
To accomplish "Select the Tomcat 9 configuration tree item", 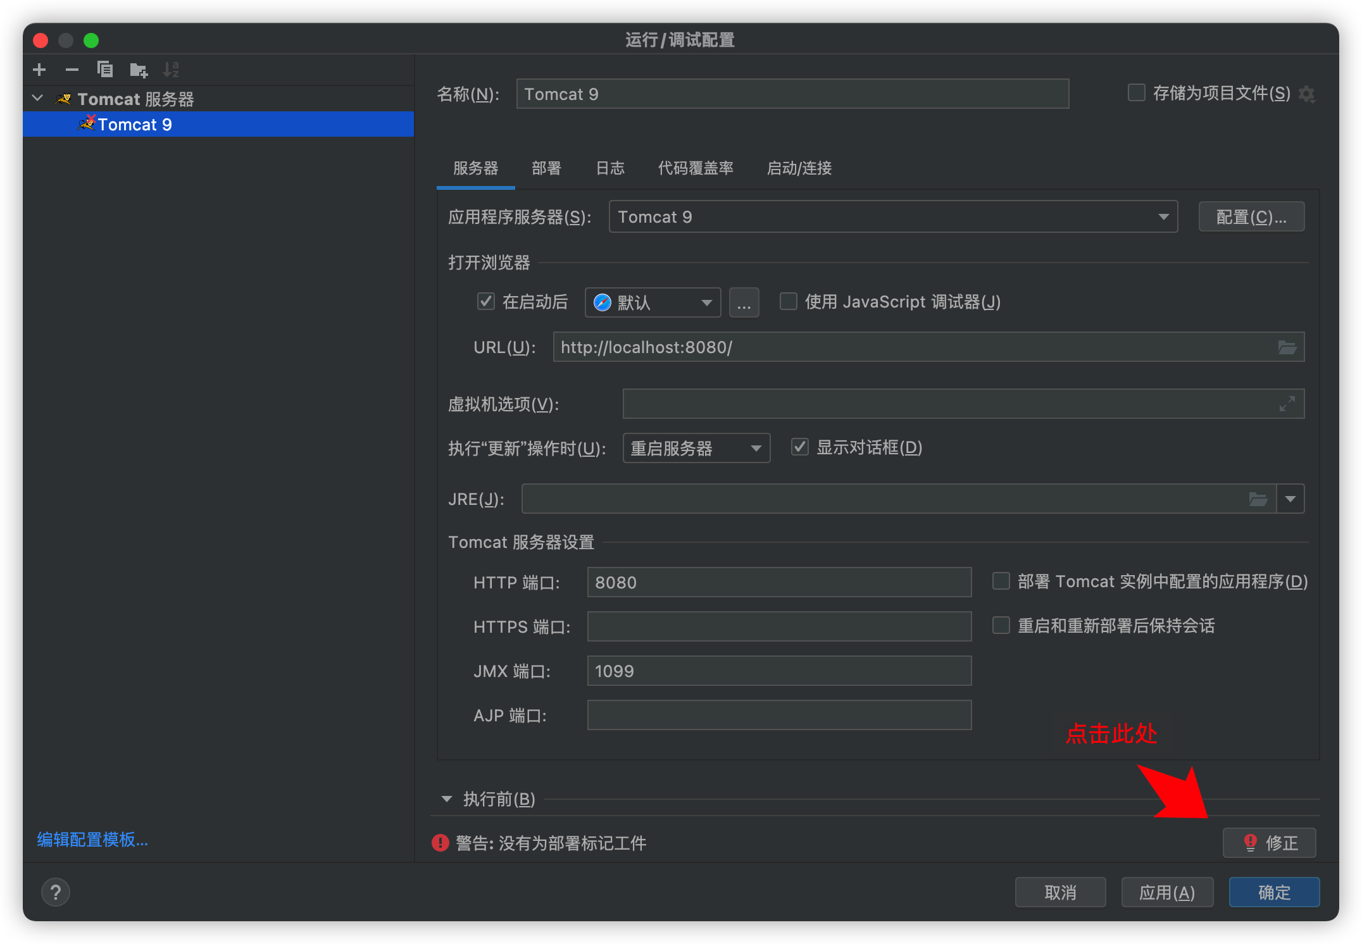I will pos(218,124).
